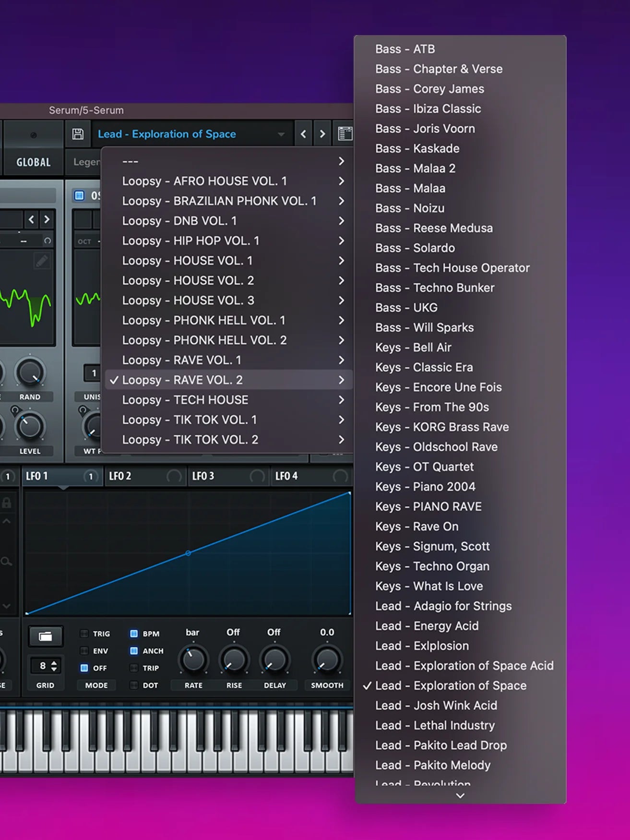This screenshot has width=630, height=840.
Task: Expand Loopsy - DNB VOL. 1 submenu
Action: pos(341,221)
